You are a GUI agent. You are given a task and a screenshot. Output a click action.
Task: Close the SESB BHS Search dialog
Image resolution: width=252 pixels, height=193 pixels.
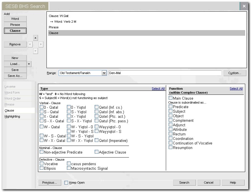[x=244, y=6]
